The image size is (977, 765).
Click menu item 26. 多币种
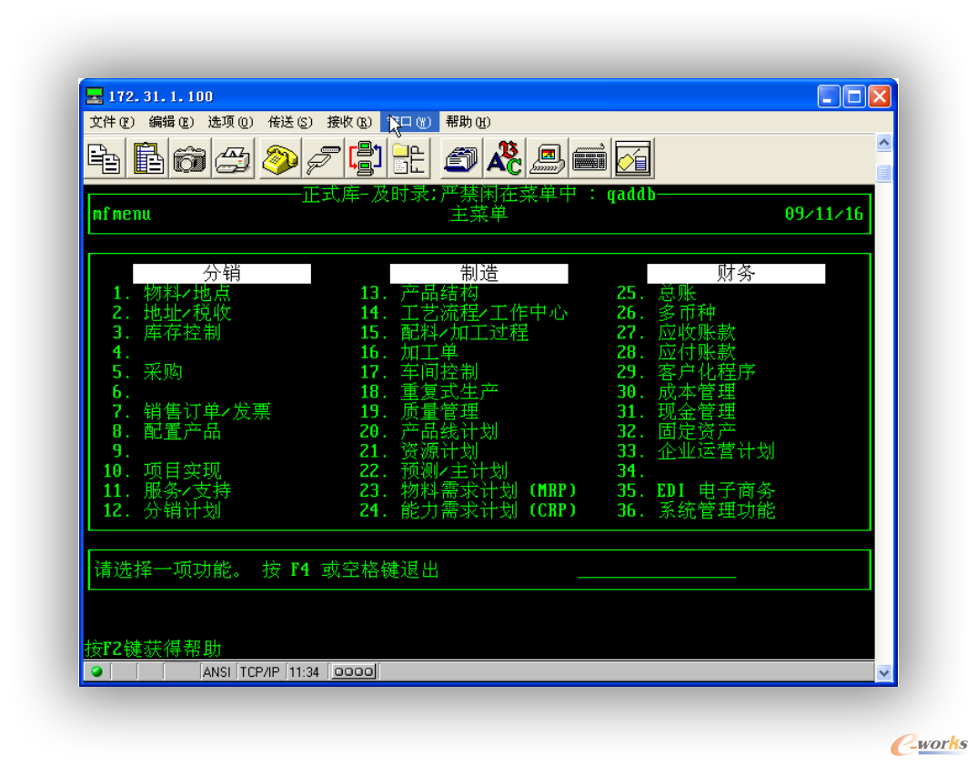click(x=666, y=313)
